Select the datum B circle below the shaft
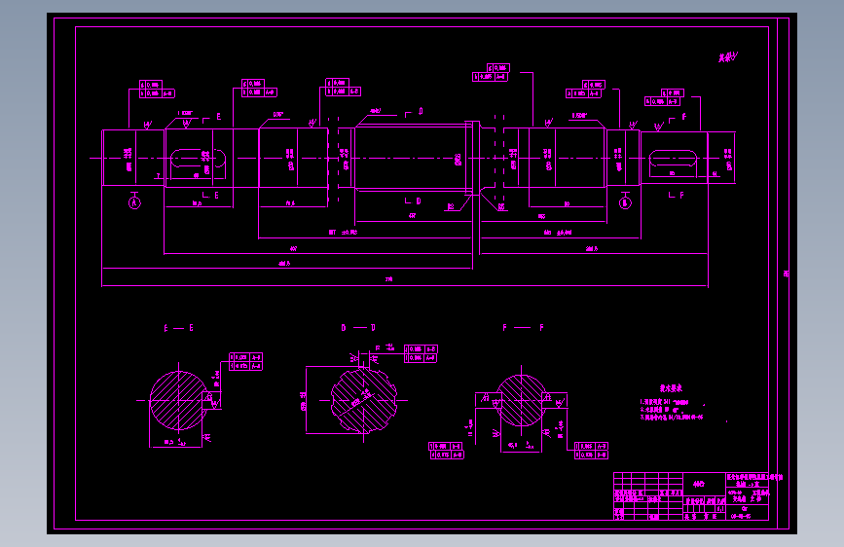Viewport: 844px width, 547px height. 625,203
